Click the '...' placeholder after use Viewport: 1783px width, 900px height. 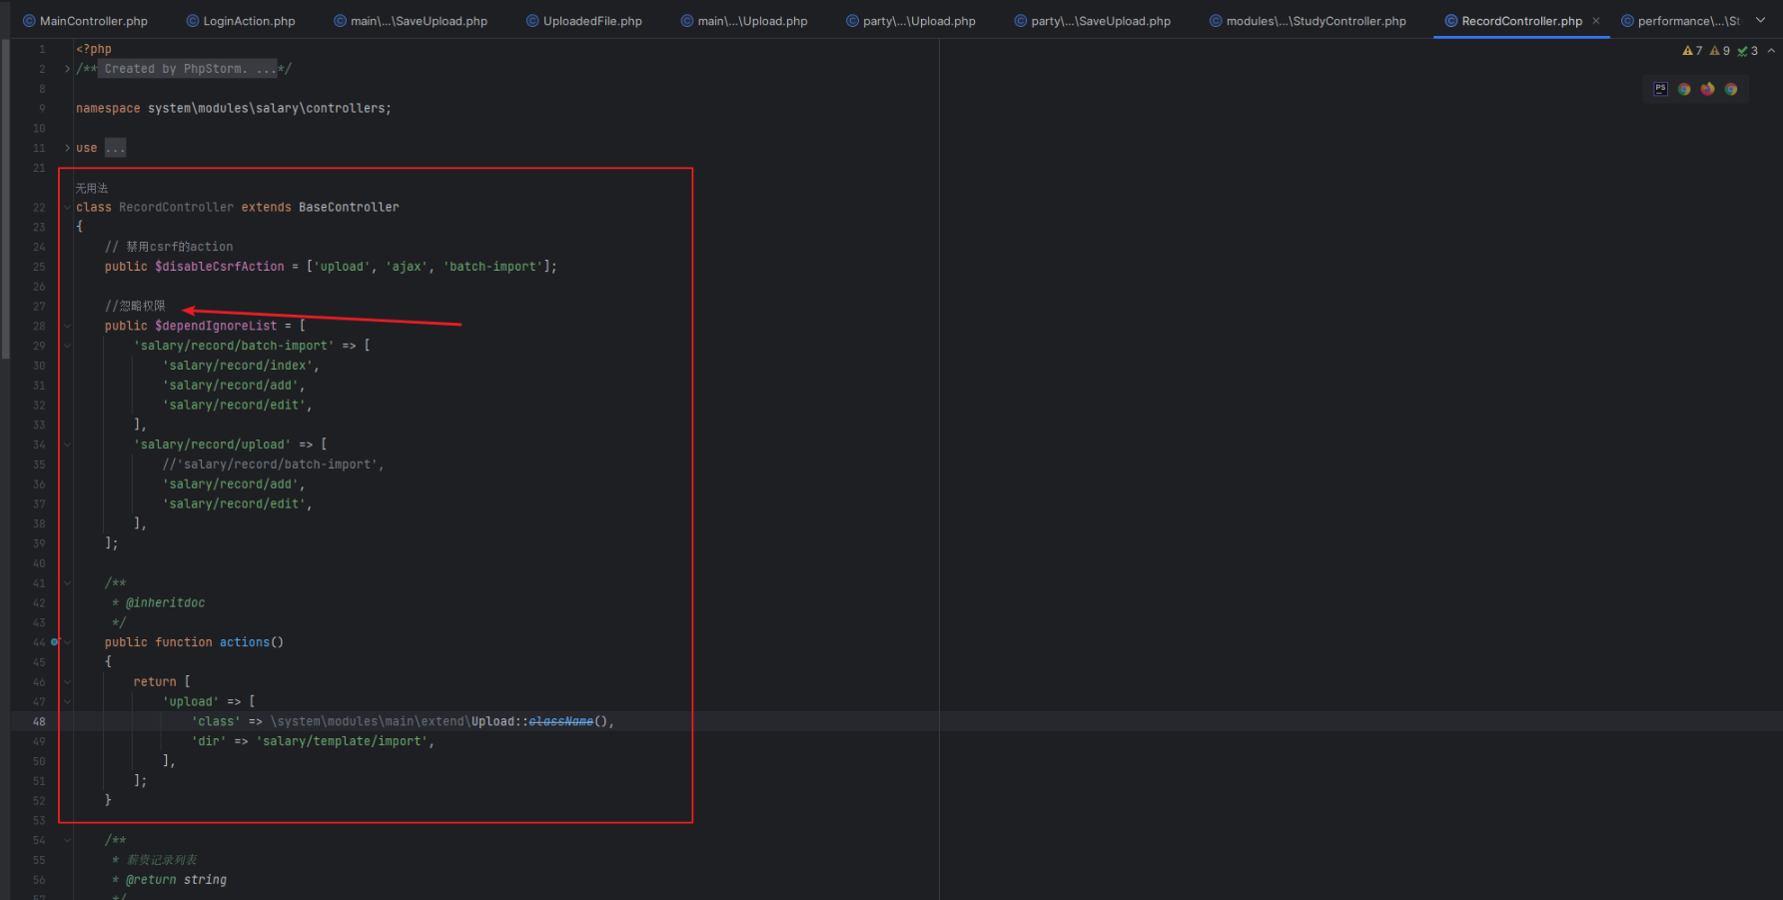[x=116, y=148]
